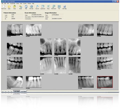This screenshot has width=120, height=109.
Task: Click the New Exam toolbar icon
Action: (x=4, y=7)
